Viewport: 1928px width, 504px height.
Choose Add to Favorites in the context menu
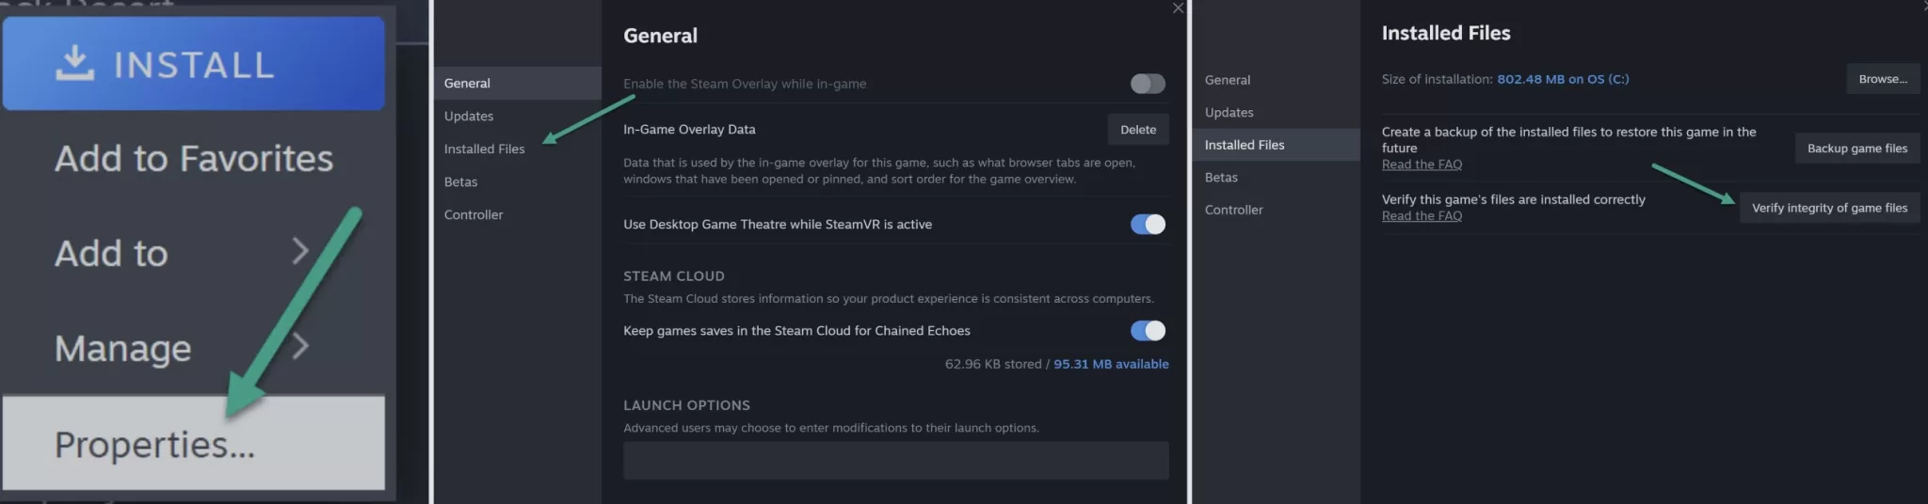coord(194,158)
